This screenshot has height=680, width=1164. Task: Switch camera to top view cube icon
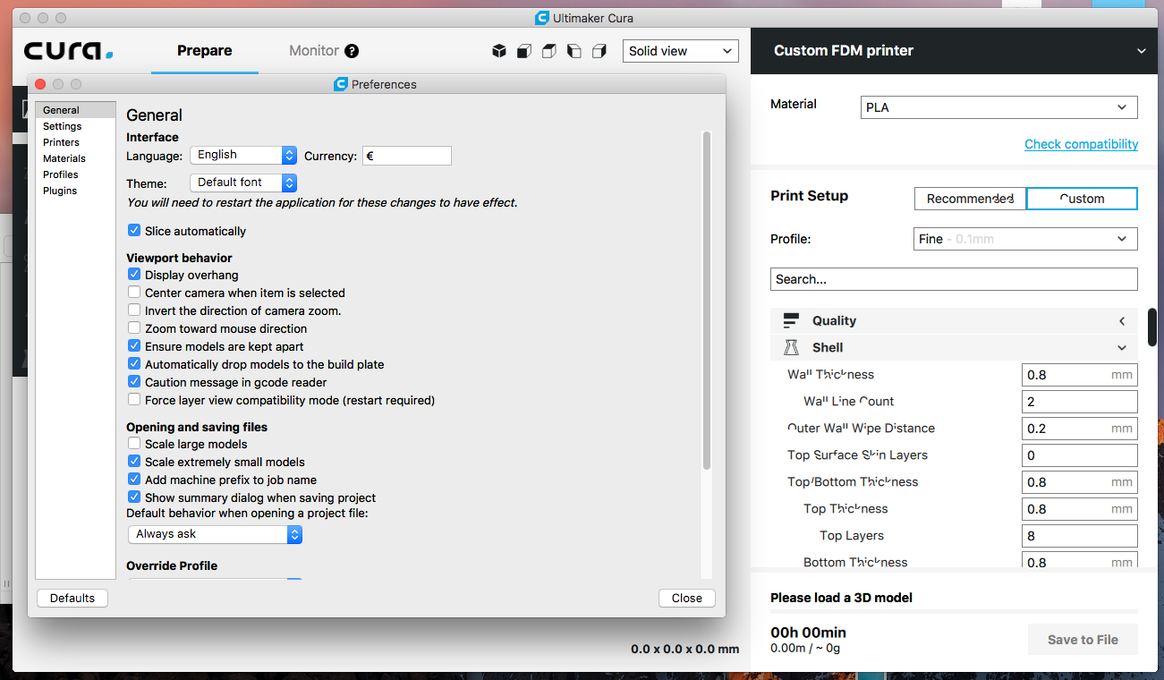(549, 51)
